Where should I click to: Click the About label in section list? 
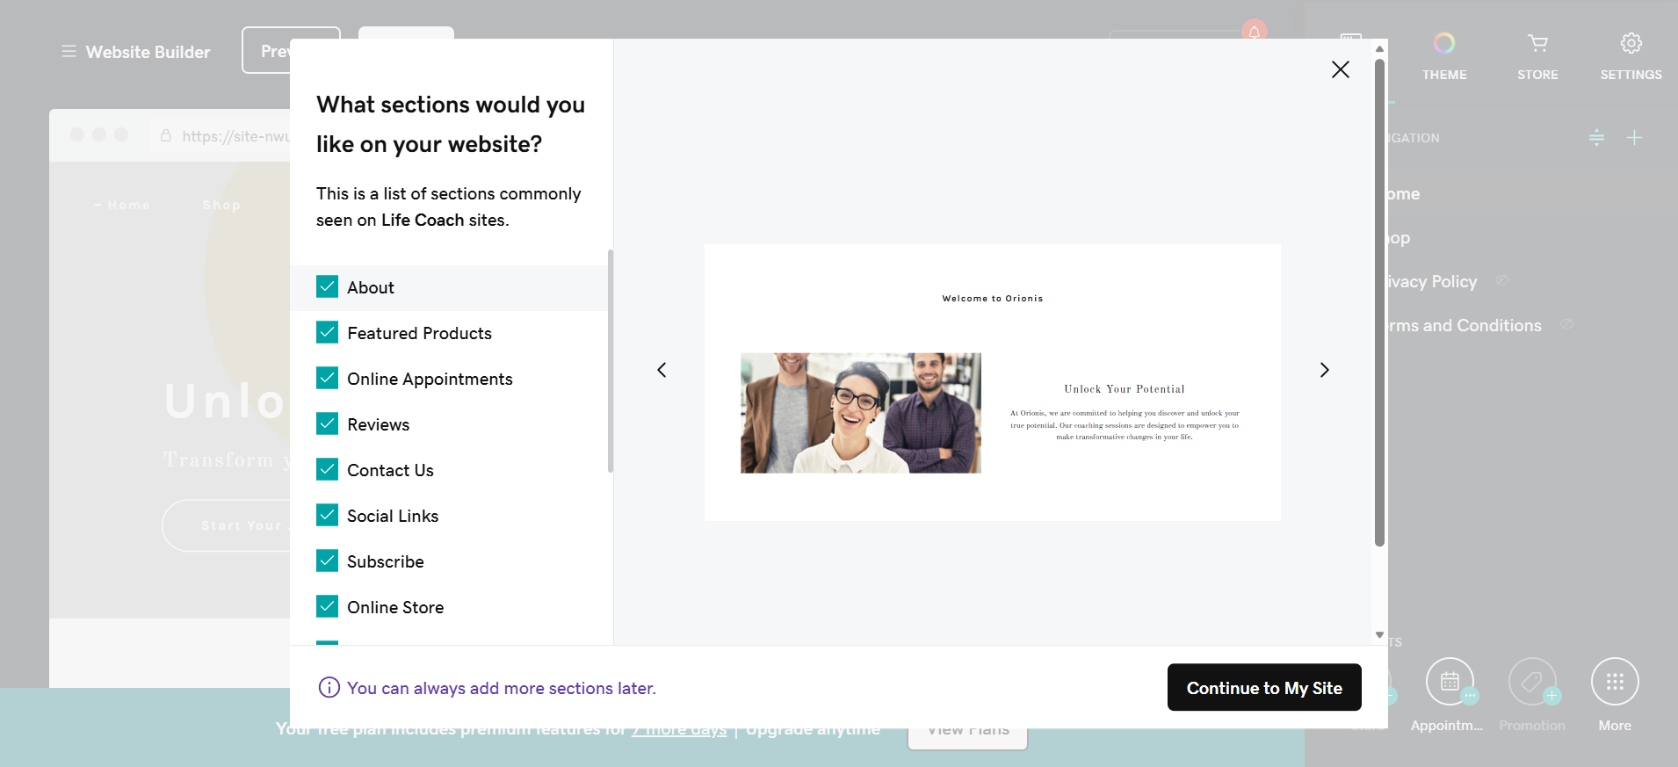(x=371, y=287)
